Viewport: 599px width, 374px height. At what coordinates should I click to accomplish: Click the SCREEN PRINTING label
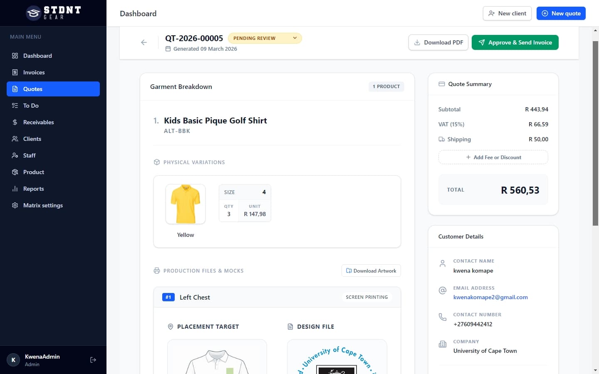tap(367, 297)
